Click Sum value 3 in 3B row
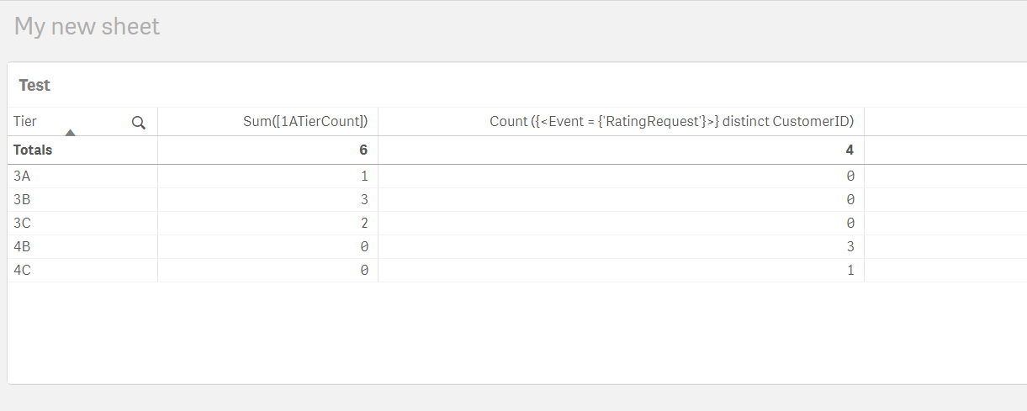The width and height of the screenshot is (1027, 411). (x=364, y=200)
